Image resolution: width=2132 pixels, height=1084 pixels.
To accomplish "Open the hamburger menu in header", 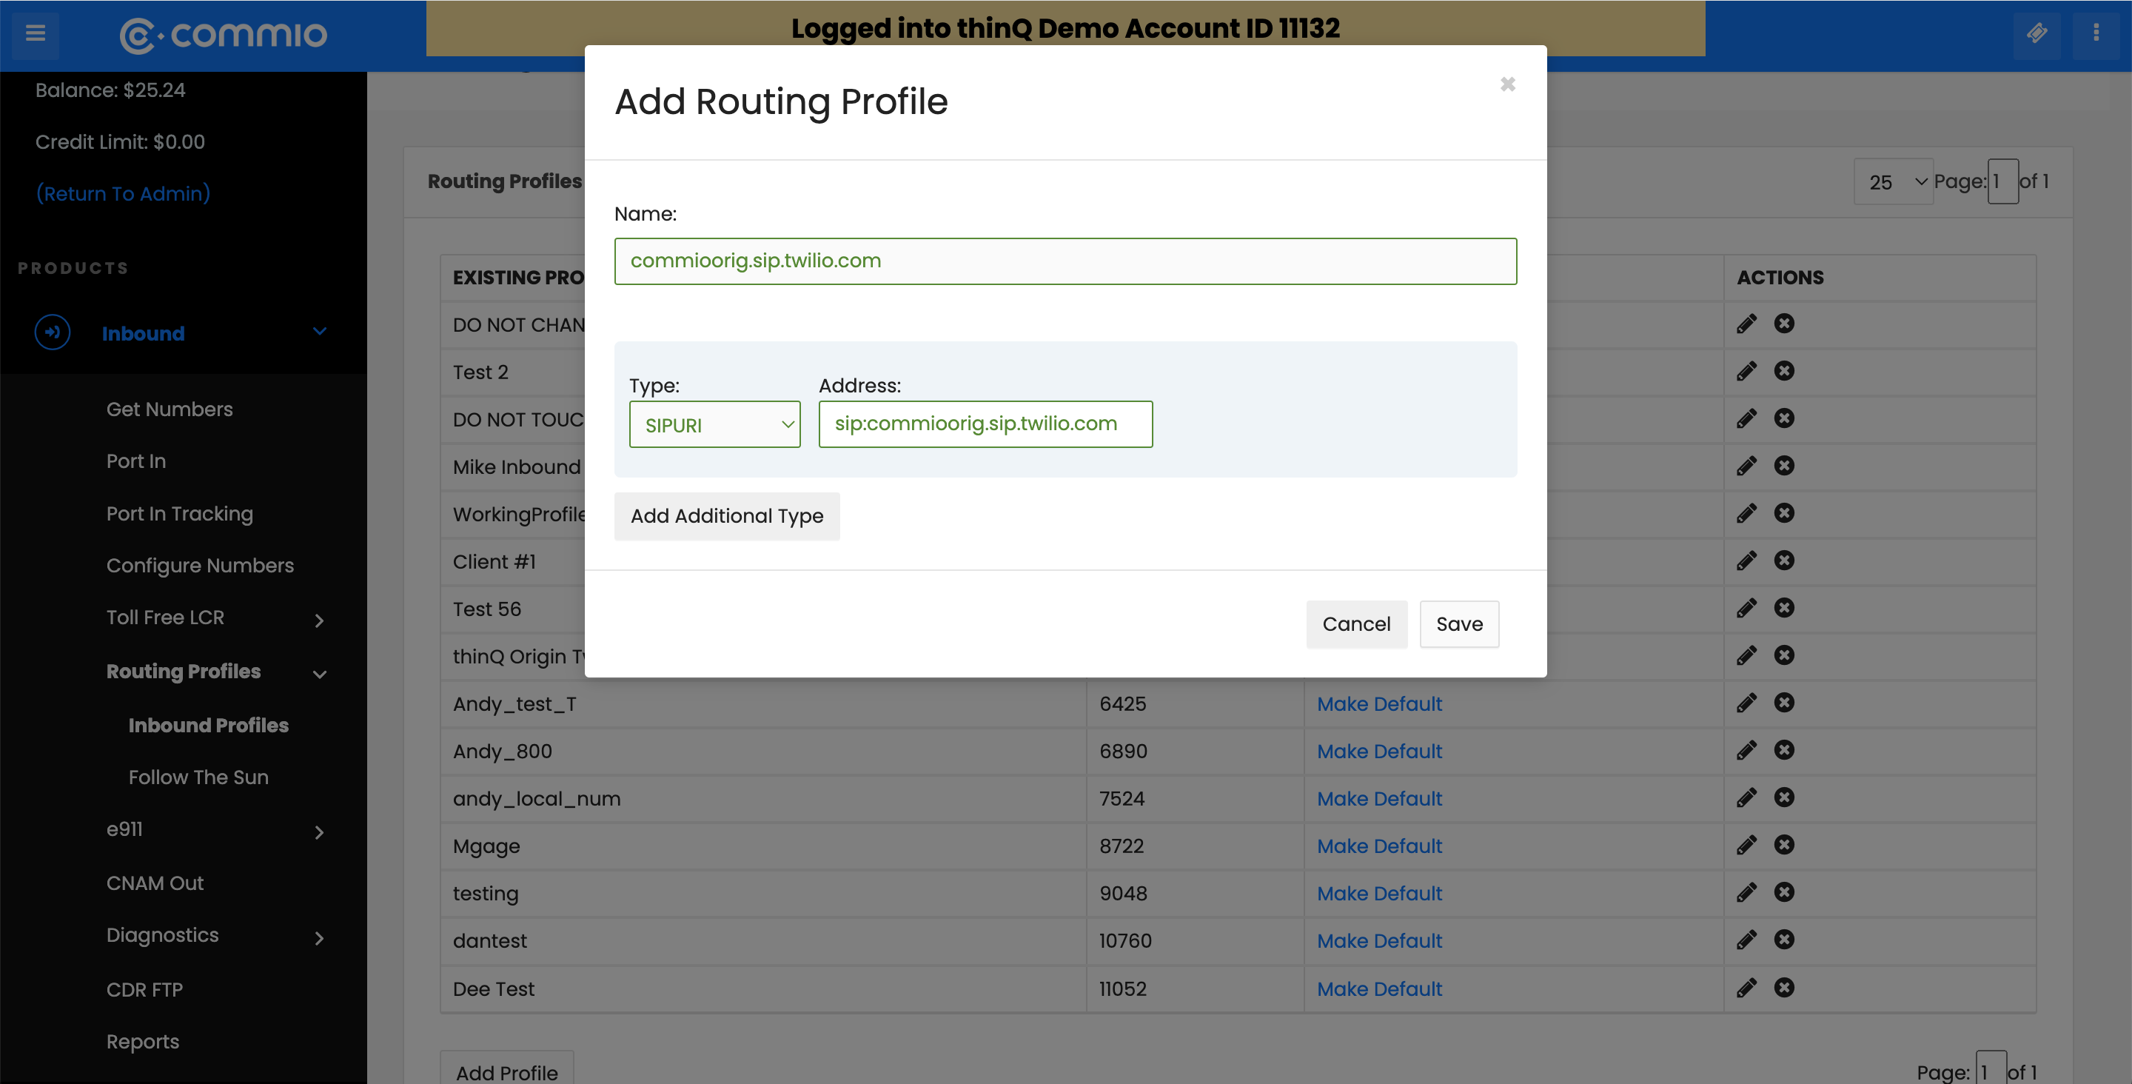I will [35, 34].
